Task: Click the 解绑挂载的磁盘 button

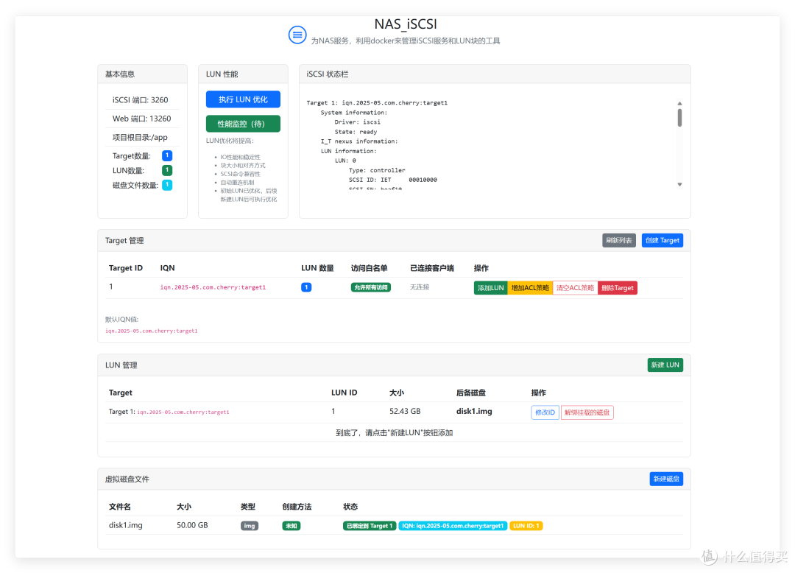Action: tap(587, 412)
